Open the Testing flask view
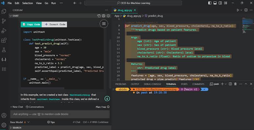This screenshot has width=254, height=130. tap(4, 50)
